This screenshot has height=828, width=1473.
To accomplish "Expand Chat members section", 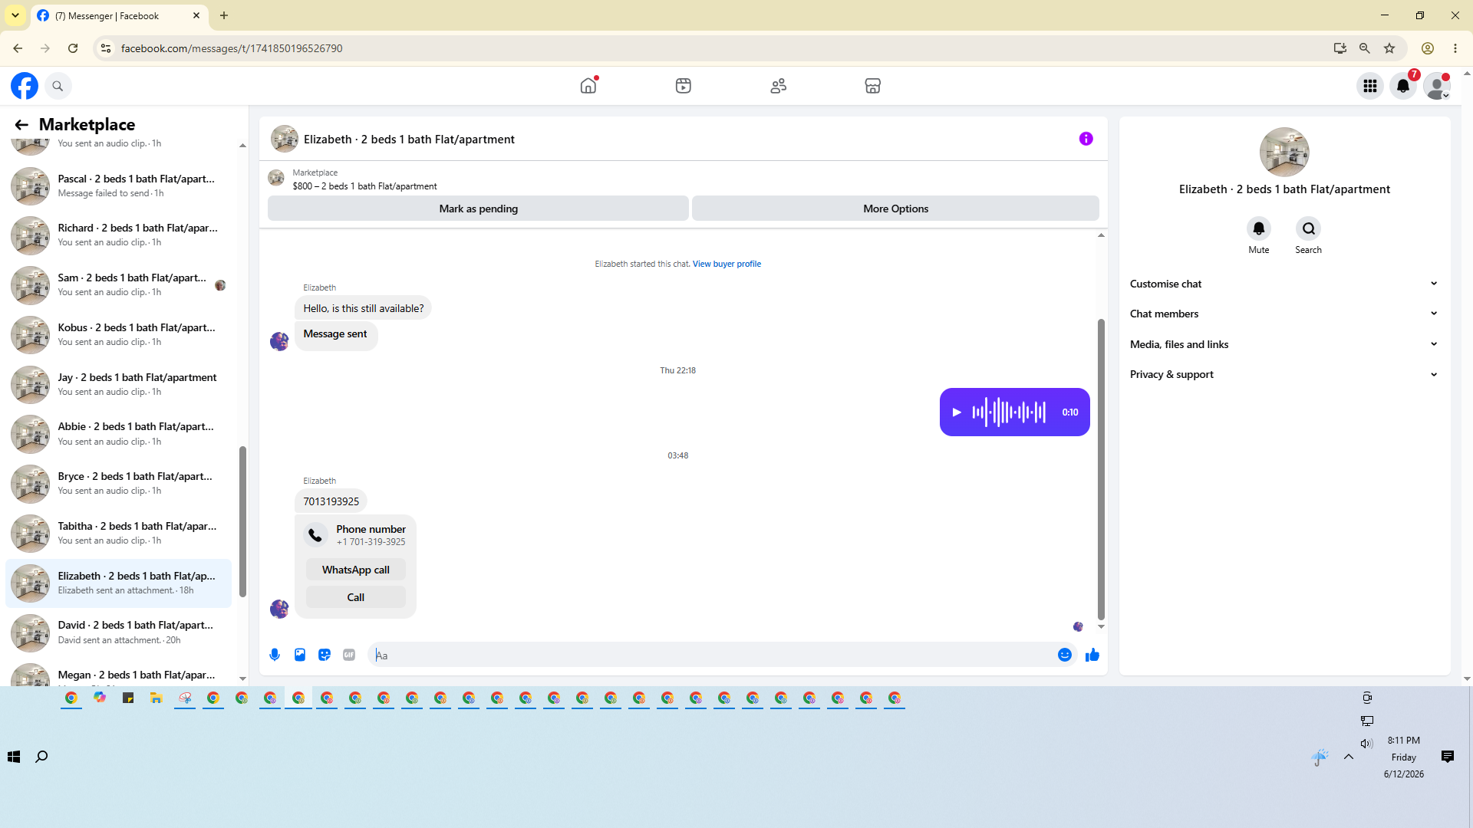I will pyautogui.click(x=1284, y=314).
